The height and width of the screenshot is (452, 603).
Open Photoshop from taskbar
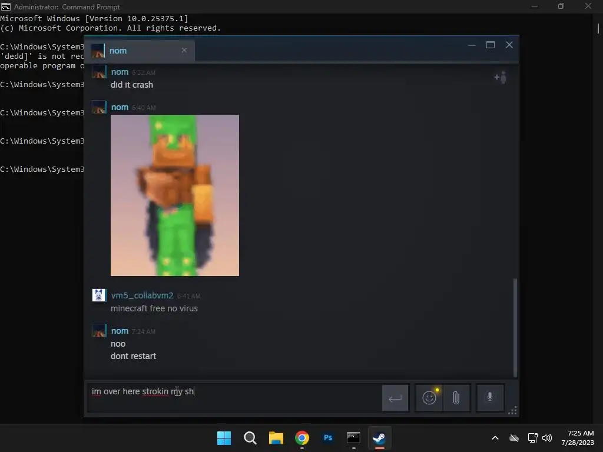click(x=328, y=438)
